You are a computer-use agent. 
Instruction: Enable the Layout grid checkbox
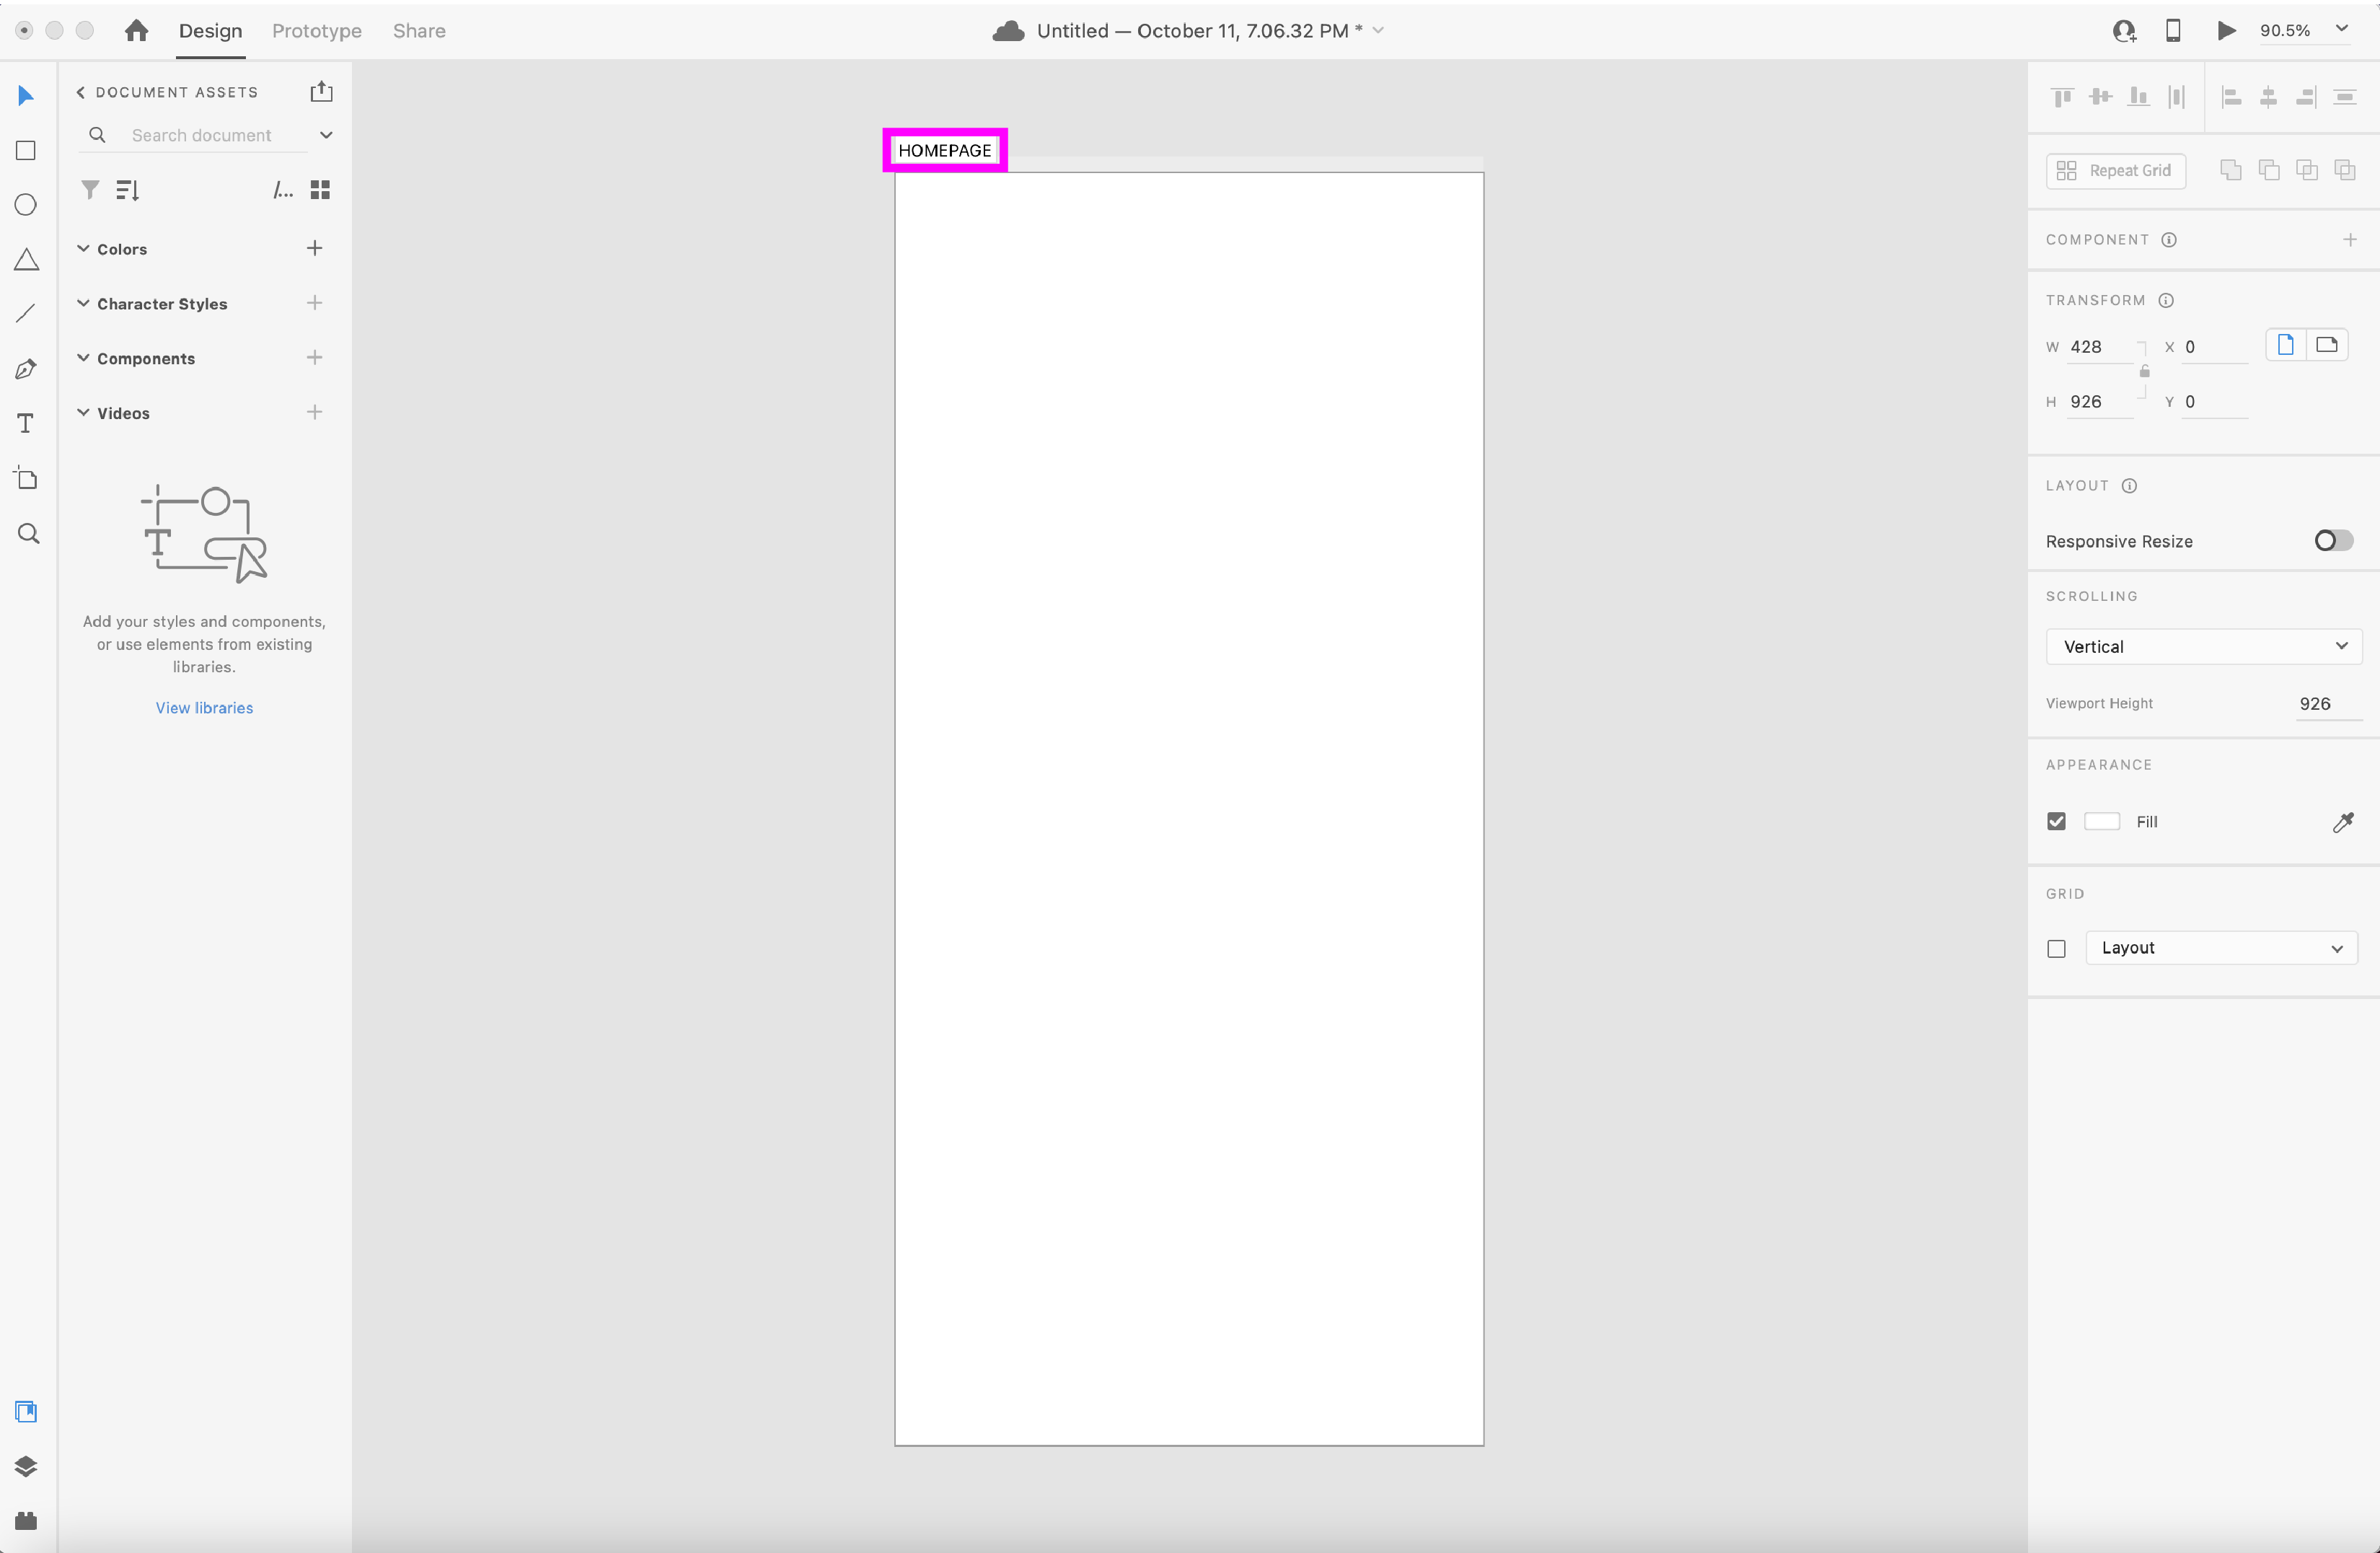[x=2056, y=949]
